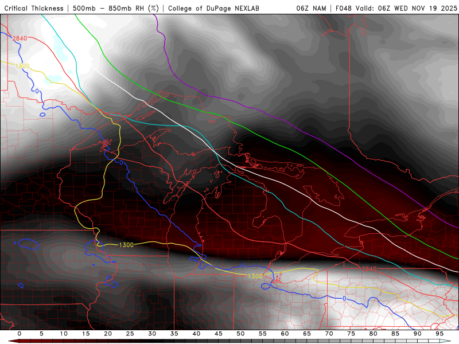Click the red "2840" contour label near Lake Erie

coord(369,268)
